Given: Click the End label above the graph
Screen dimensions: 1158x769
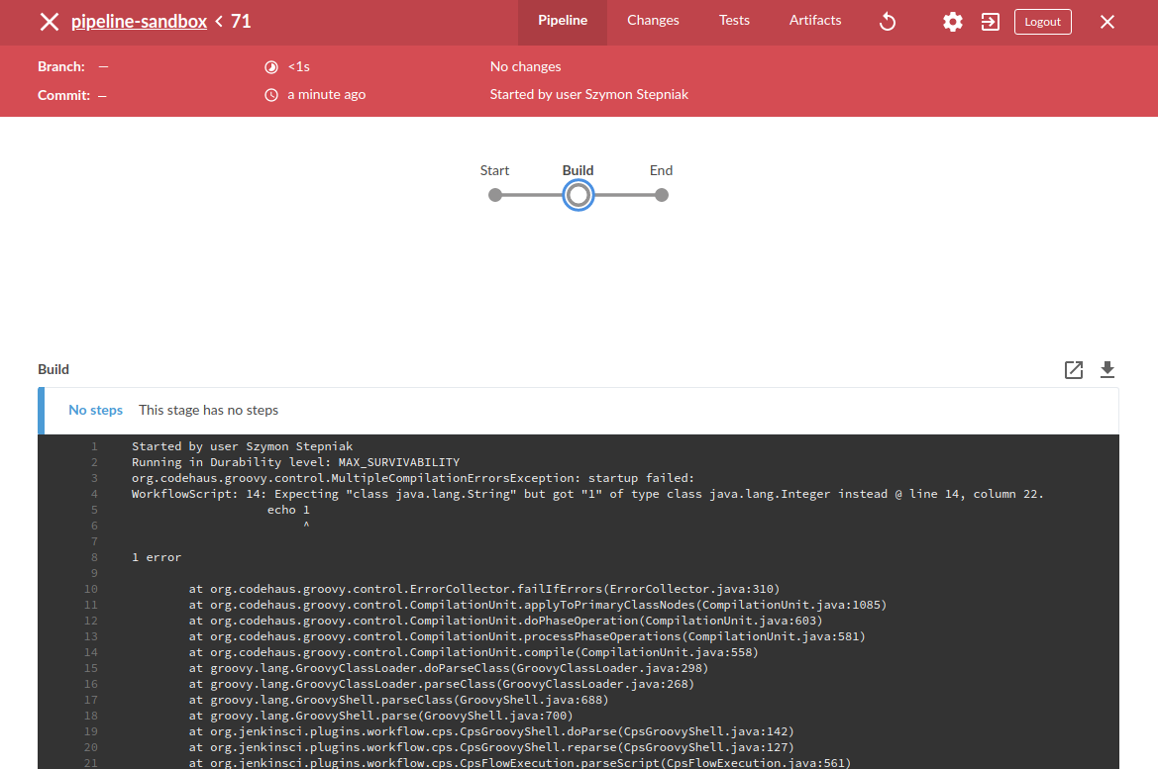Looking at the screenshot, I should pos(661,170).
